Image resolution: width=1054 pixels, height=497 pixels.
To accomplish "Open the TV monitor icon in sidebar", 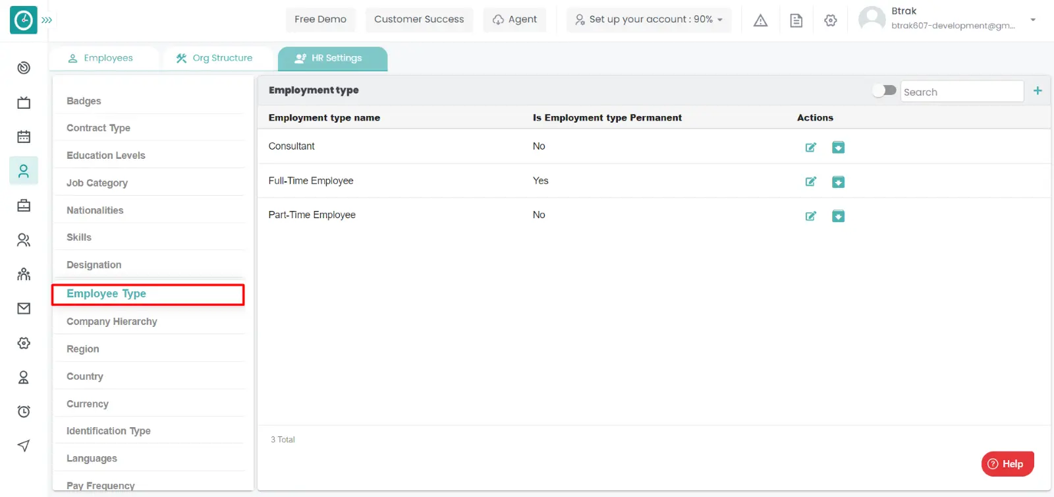I will 24,102.
